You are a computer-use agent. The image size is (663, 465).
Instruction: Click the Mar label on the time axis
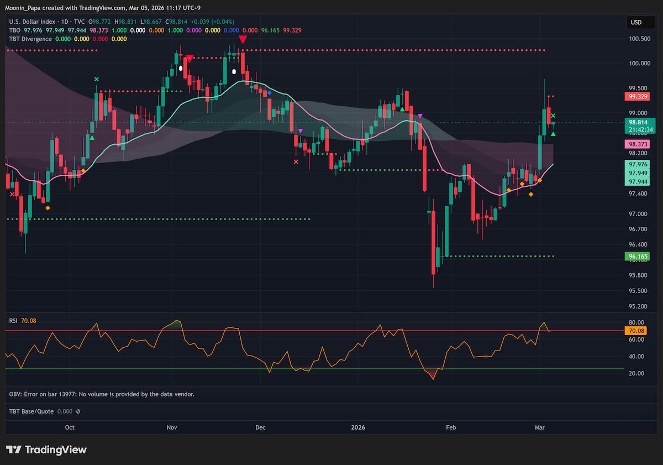pyautogui.click(x=540, y=427)
